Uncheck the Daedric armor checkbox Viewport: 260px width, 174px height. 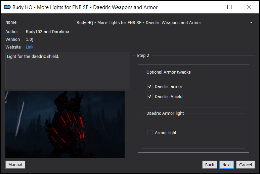150,86
